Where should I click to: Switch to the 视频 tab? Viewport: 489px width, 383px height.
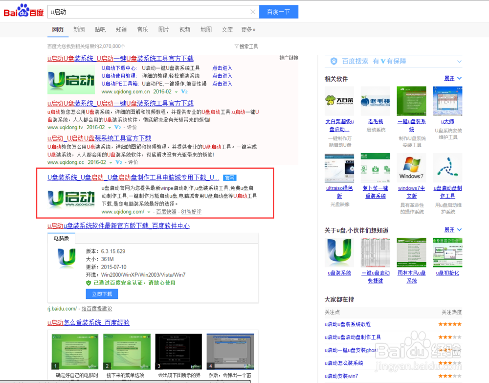(185, 30)
